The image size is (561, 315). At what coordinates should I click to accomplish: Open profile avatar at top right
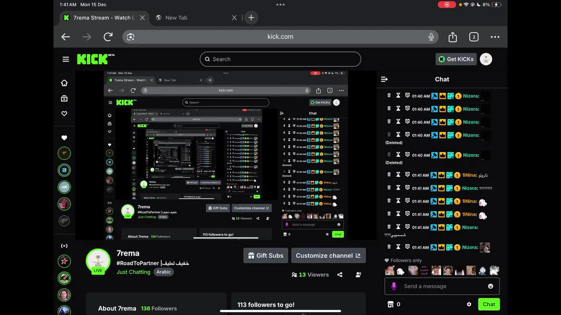pyautogui.click(x=486, y=59)
